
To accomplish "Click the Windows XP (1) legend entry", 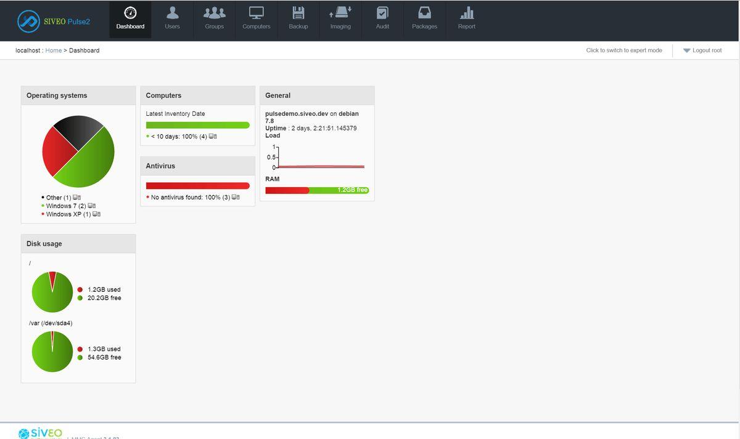I will click(68, 214).
